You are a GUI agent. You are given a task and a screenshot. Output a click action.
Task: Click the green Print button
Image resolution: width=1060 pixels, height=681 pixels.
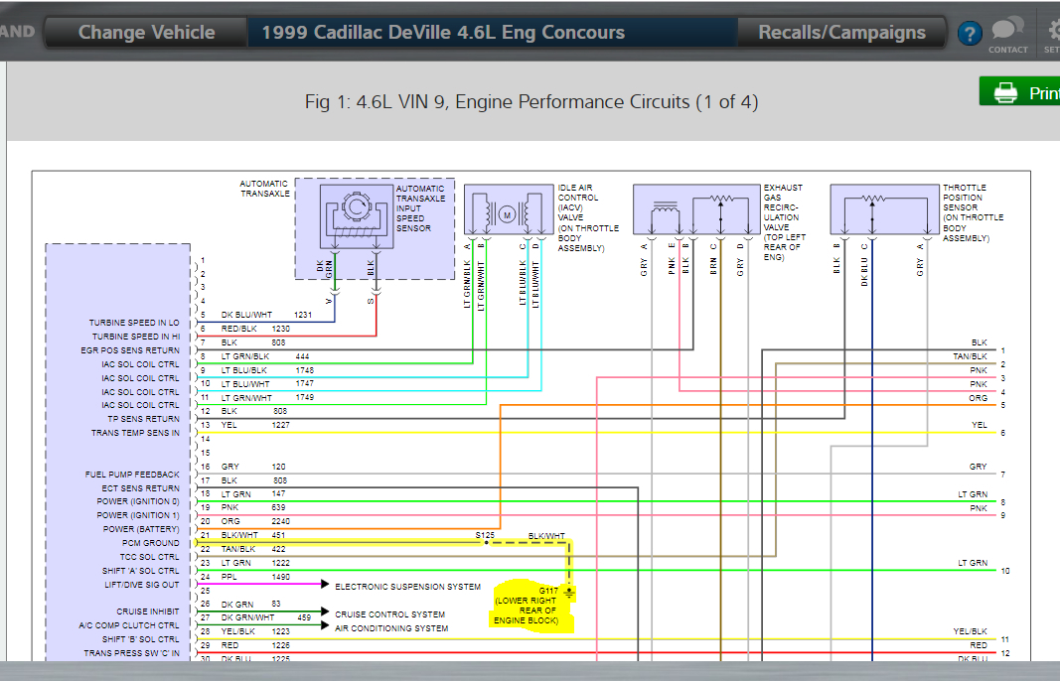pos(1019,92)
